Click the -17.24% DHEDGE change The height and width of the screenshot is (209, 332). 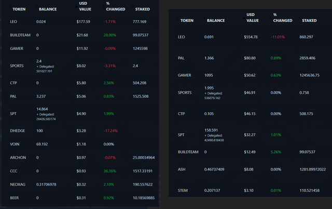coord(110,130)
